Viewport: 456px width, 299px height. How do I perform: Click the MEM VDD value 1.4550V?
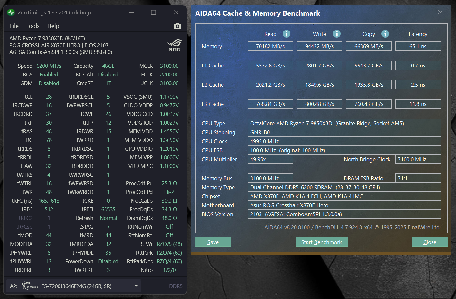169,131
